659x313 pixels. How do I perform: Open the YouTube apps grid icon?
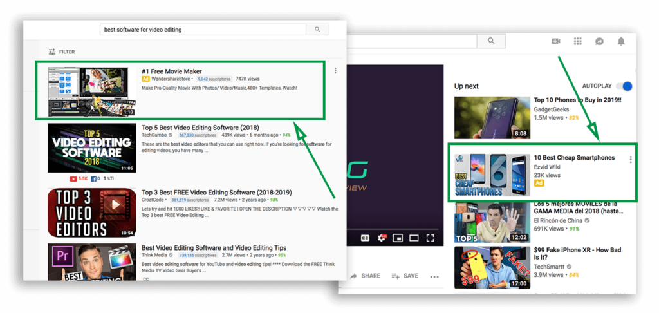click(x=577, y=41)
